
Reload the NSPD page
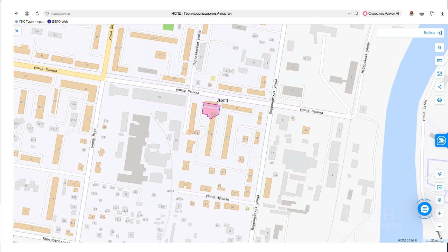pos(37,14)
